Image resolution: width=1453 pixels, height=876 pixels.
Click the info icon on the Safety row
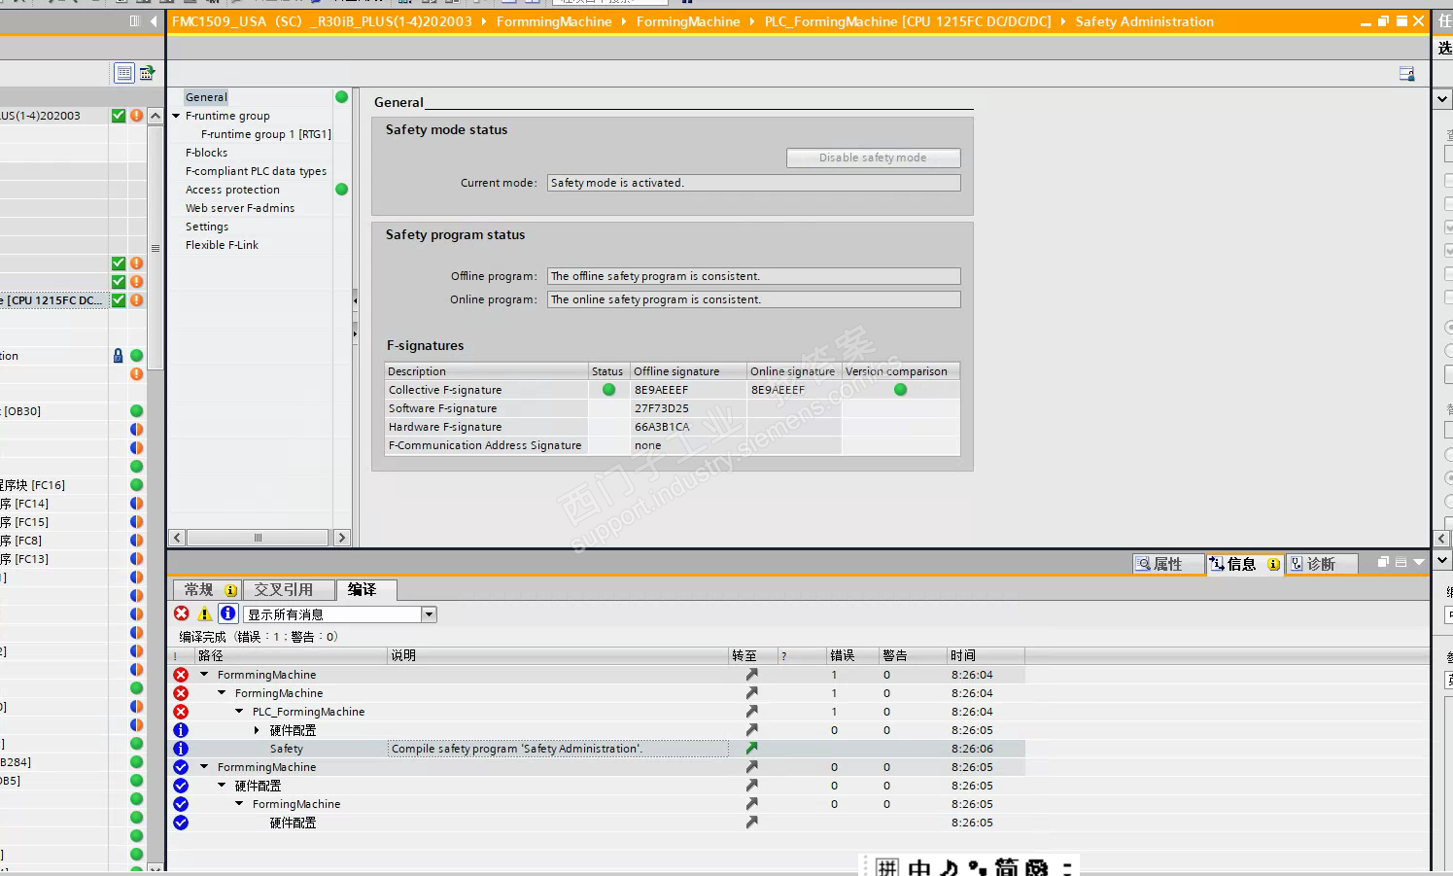pyautogui.click(x=181, y=749)
